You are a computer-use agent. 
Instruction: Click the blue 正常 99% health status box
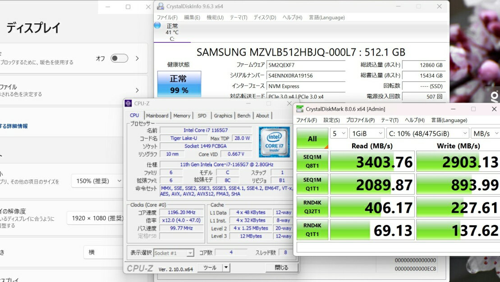point(179,84)
